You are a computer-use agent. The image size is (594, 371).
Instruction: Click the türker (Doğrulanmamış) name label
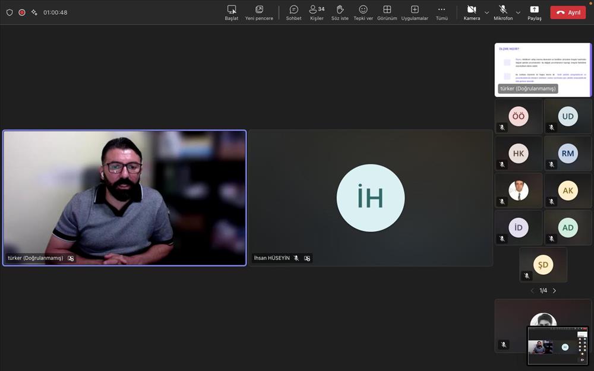(x=36, y=258)
